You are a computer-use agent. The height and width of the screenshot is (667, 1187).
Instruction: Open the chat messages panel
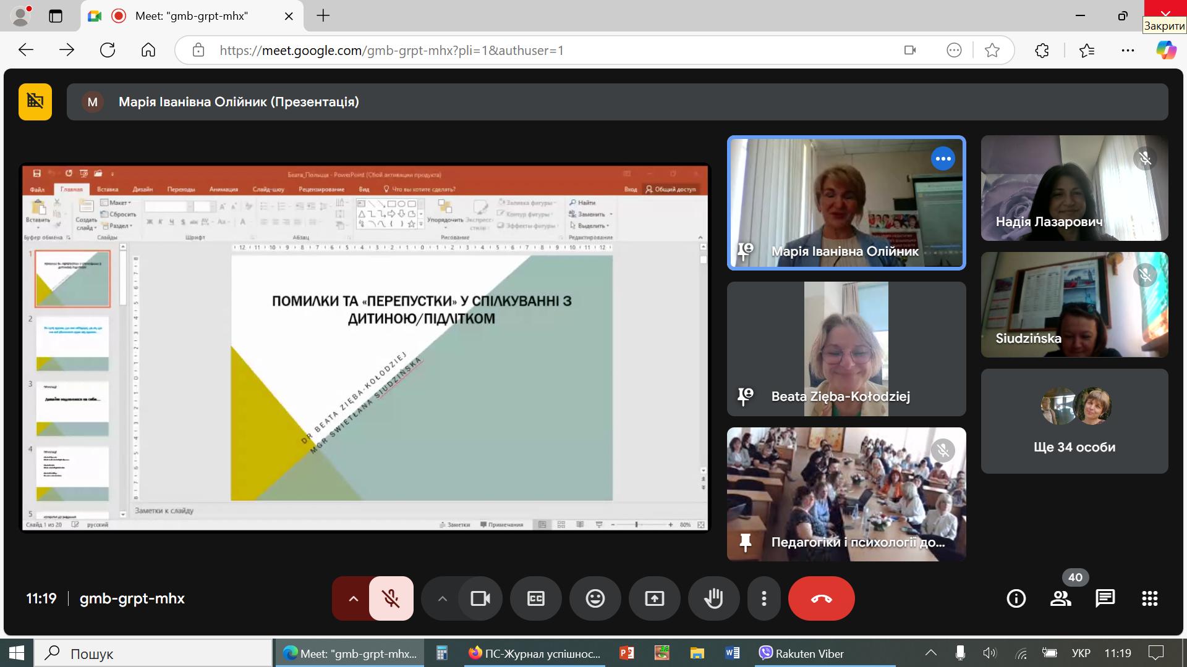click(1105, 598)
